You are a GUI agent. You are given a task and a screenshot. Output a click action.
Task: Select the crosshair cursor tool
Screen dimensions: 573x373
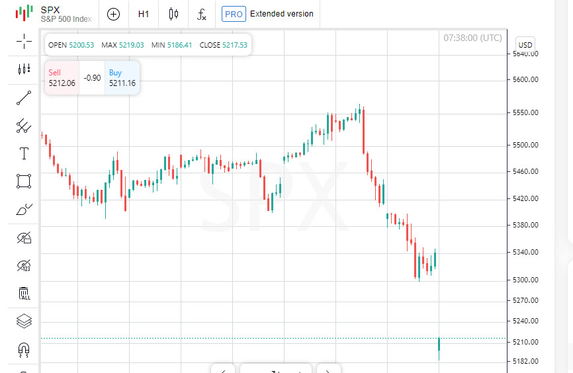(x=24, y=42)
